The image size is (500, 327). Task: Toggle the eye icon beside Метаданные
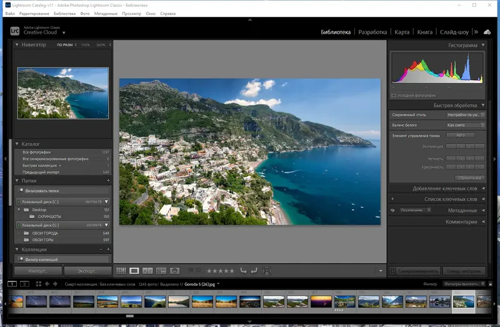392,210
